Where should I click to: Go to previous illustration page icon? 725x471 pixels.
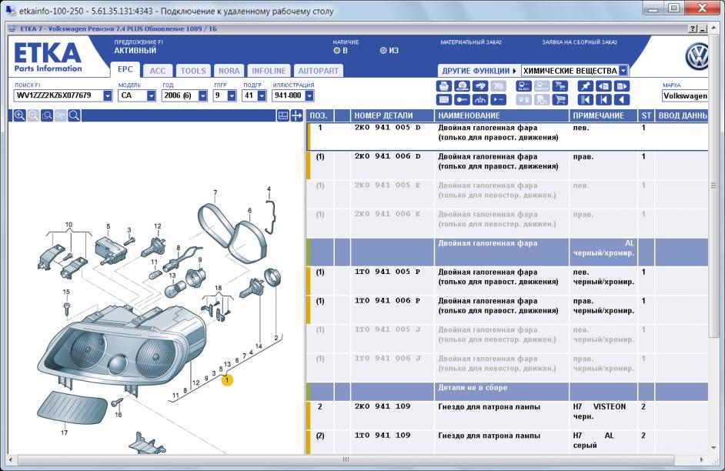[603, 86]
